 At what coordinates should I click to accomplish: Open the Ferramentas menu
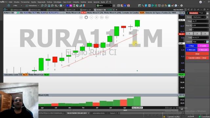point(25,2)
